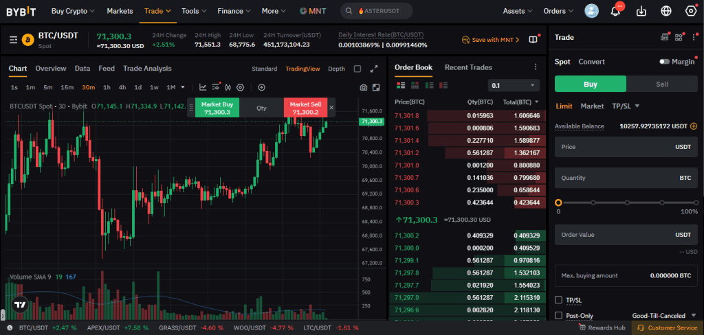704x335 pixels.
Task: Switch to the Convert tab
Action: click(591, 62)
